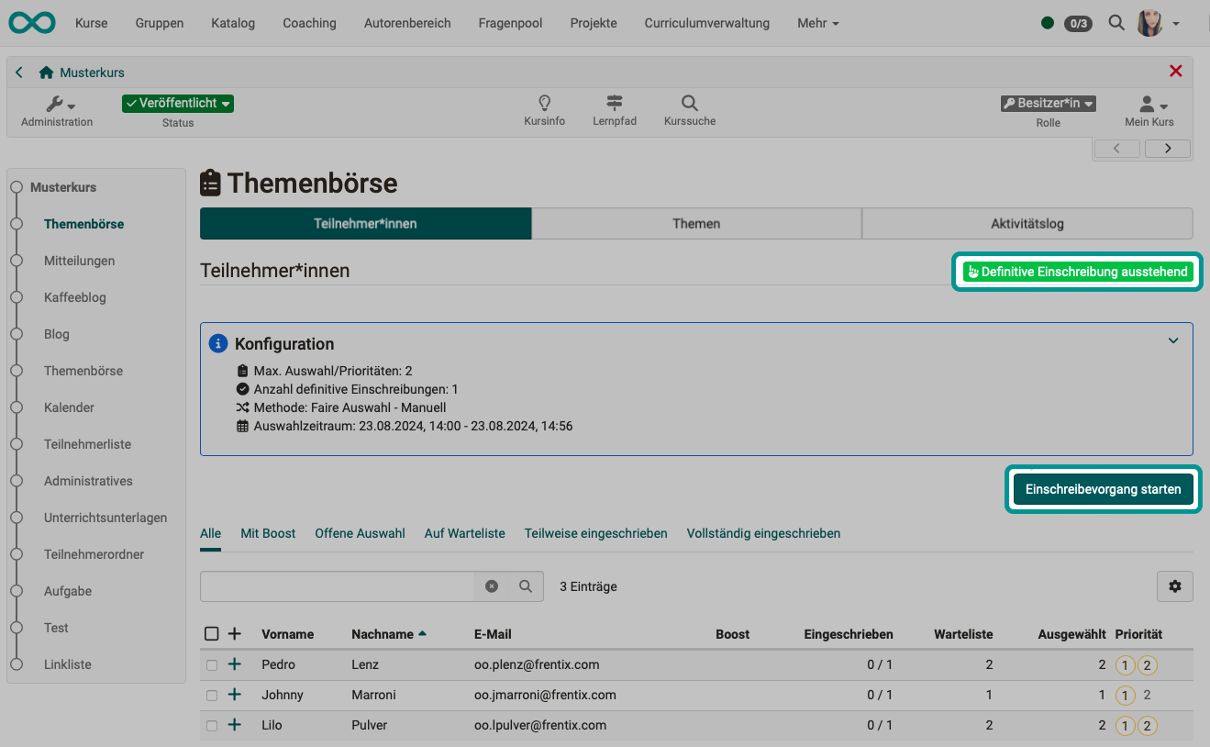Expand Johnny Marroni's row with the plus icon
Image resolution: width=1210 pixels, height=747 pixels.
pos(234,695)
